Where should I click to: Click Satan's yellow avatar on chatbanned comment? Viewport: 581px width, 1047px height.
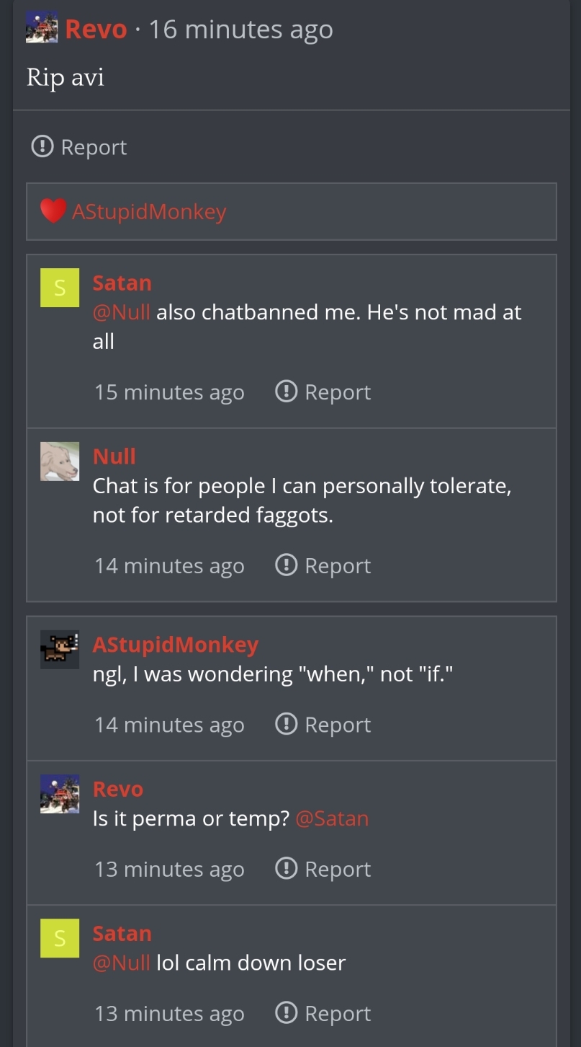tap(60, 288)
